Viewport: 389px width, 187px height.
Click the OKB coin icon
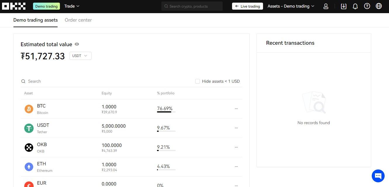click(29, 148)
